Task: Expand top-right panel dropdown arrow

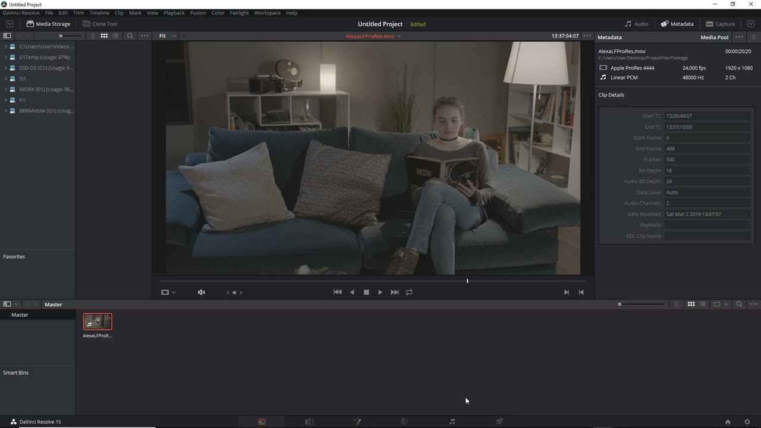Action: (x=751, y=24)
